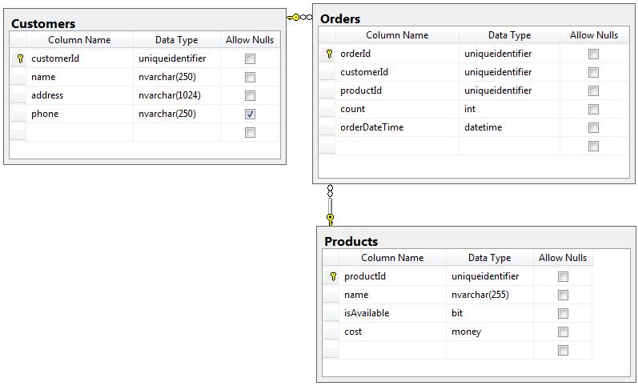Click Allow Nulls header in Customers table
638x390 pixels.
[x=250, y=40]
